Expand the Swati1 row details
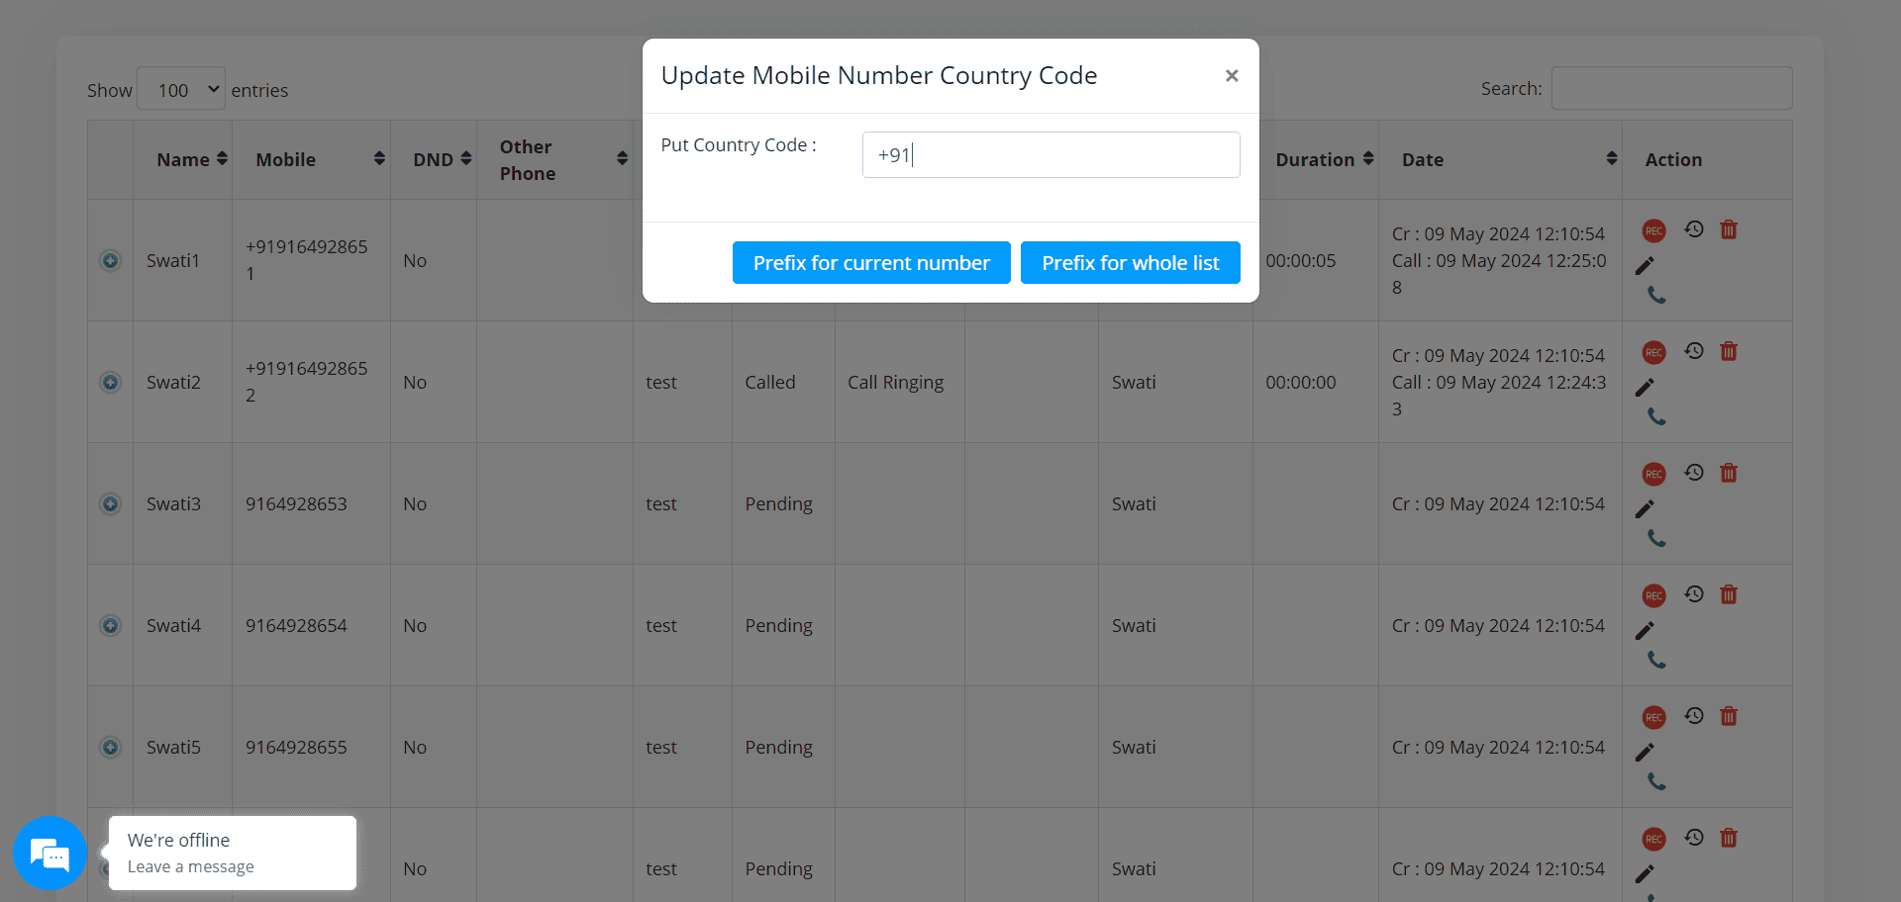Screen dimensions: 1901x902 (x=110, y=261)
